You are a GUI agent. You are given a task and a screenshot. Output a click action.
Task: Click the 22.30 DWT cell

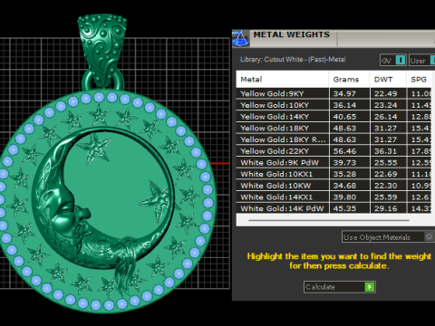click(x=388, y=186)
